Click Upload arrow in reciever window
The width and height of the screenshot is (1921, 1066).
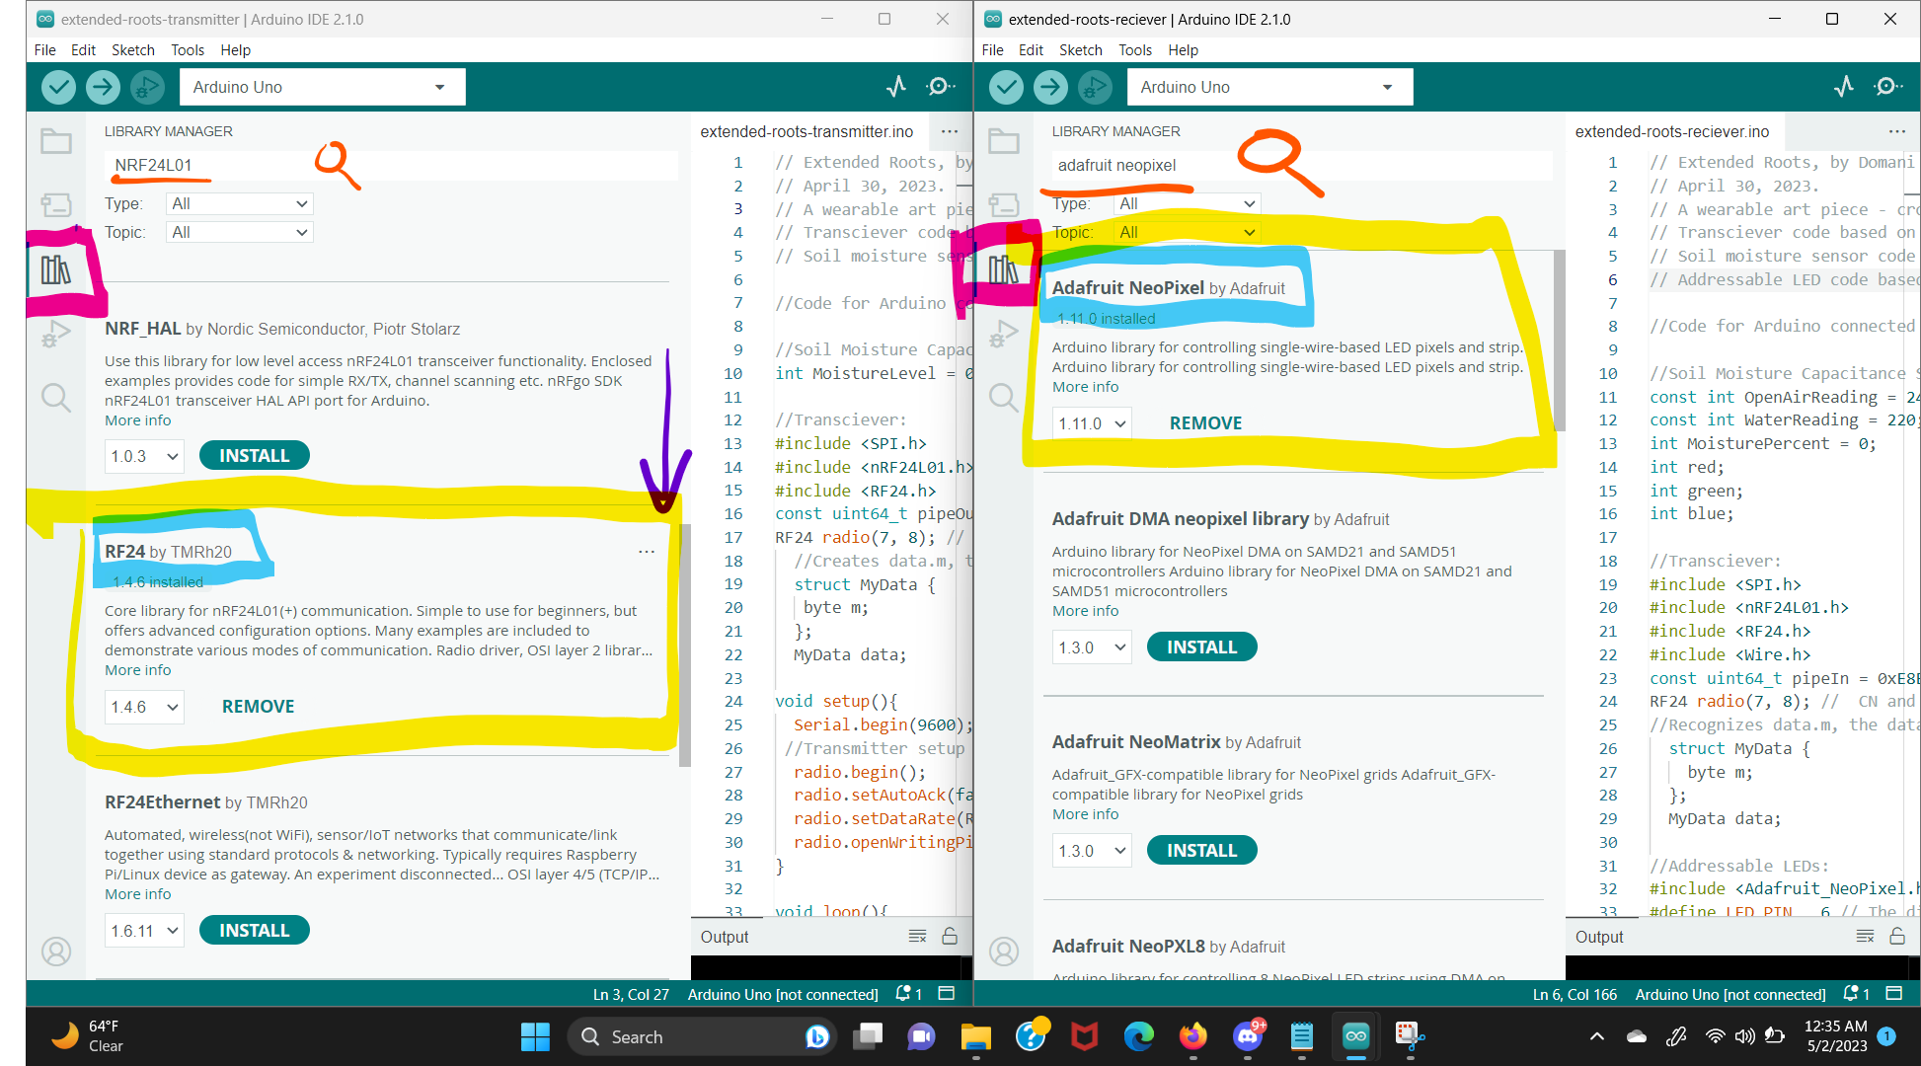1050,87
